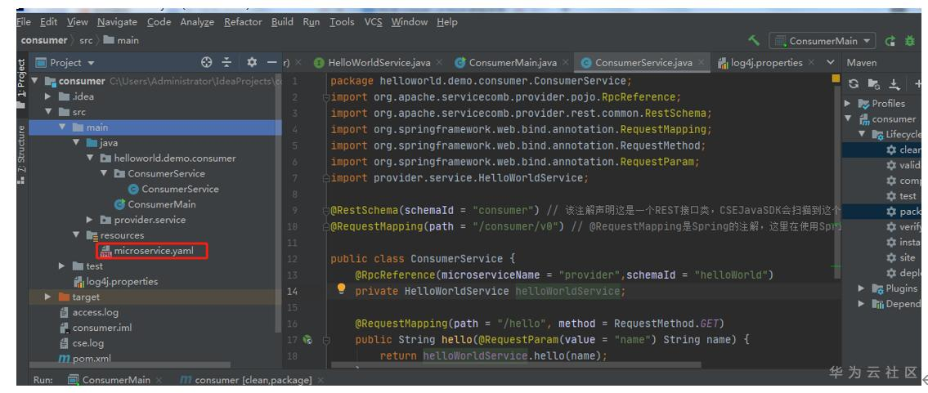Open Project panel settings gear
This screenshot has width=928, height=393.
point(252,62)
